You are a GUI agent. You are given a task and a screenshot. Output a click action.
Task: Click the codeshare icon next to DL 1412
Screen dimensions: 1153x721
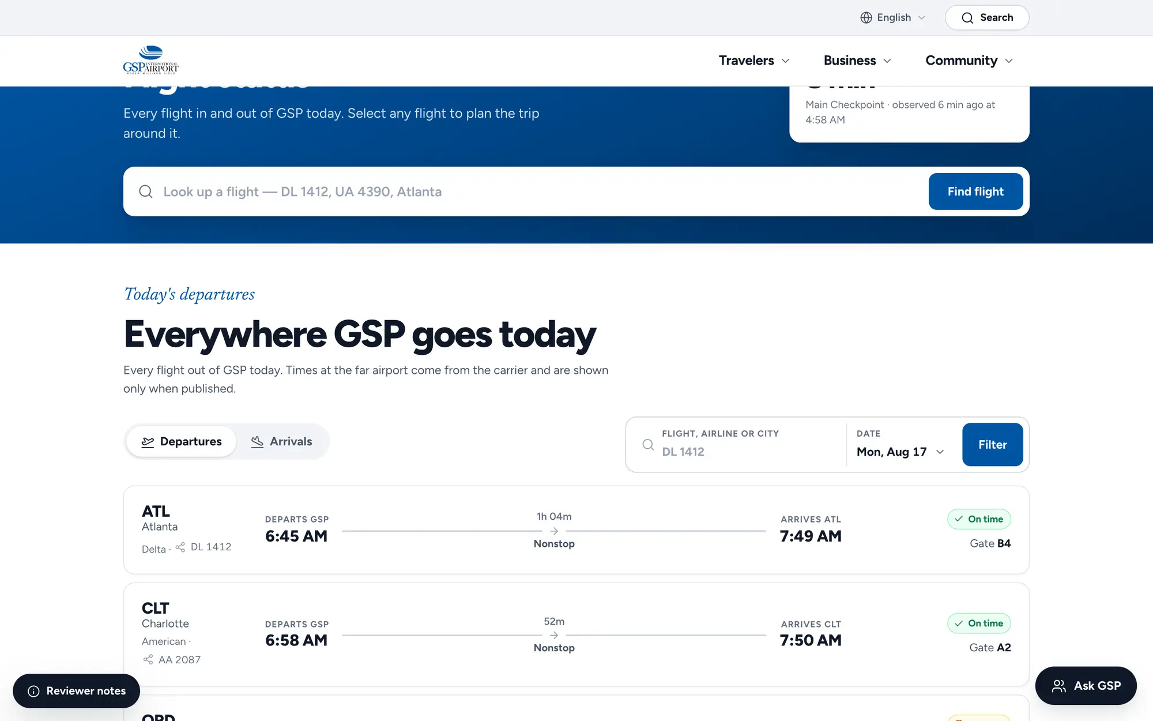180,547
